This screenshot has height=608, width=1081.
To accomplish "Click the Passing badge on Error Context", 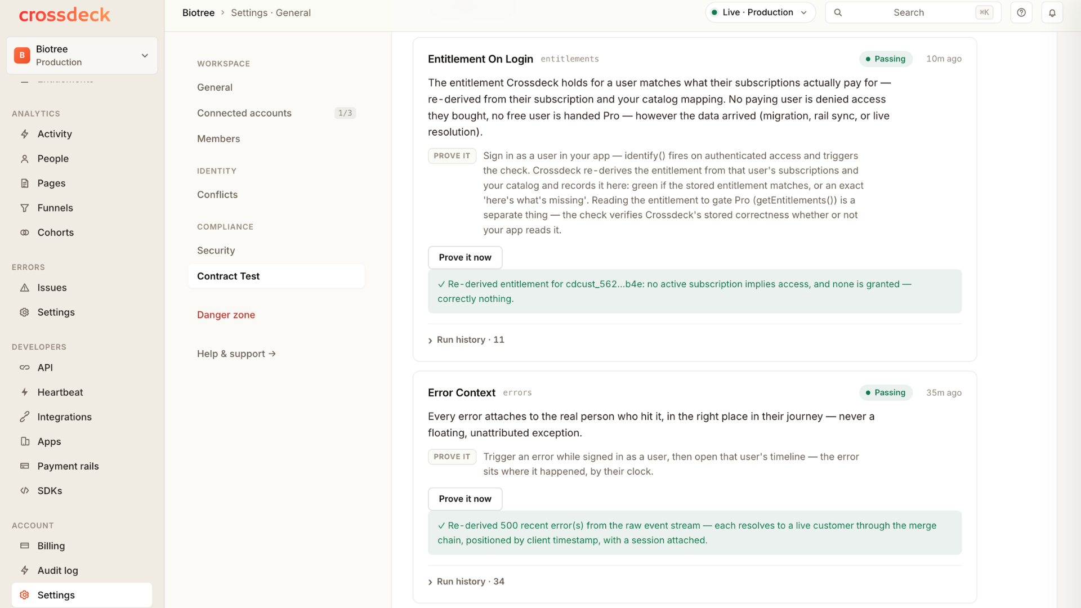I will pos(886,392).
